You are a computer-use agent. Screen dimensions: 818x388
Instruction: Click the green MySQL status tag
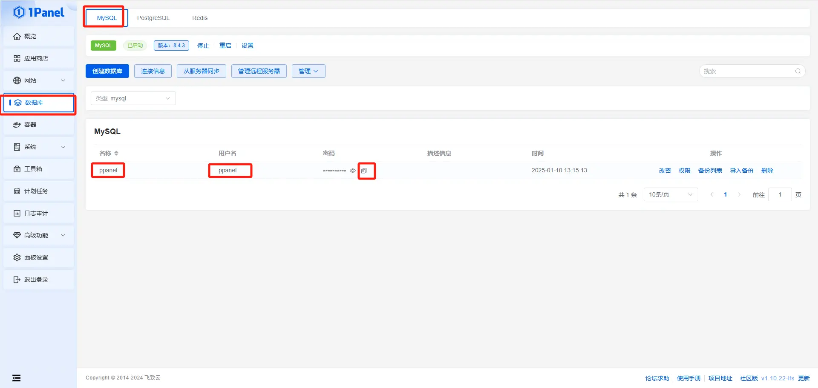[x=103, y=46]
